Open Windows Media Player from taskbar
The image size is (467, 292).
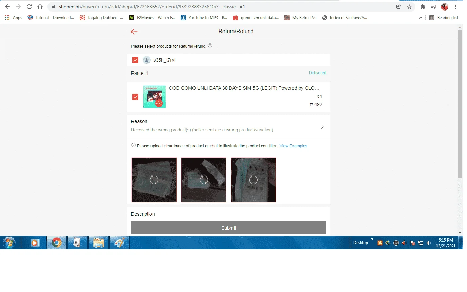click(34, 243)
